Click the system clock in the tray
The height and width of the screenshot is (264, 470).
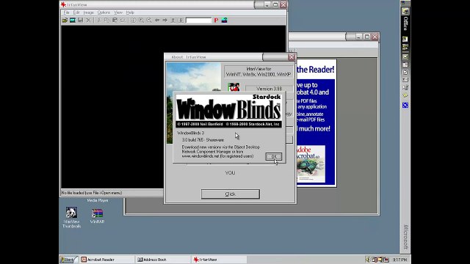[399, 260]
